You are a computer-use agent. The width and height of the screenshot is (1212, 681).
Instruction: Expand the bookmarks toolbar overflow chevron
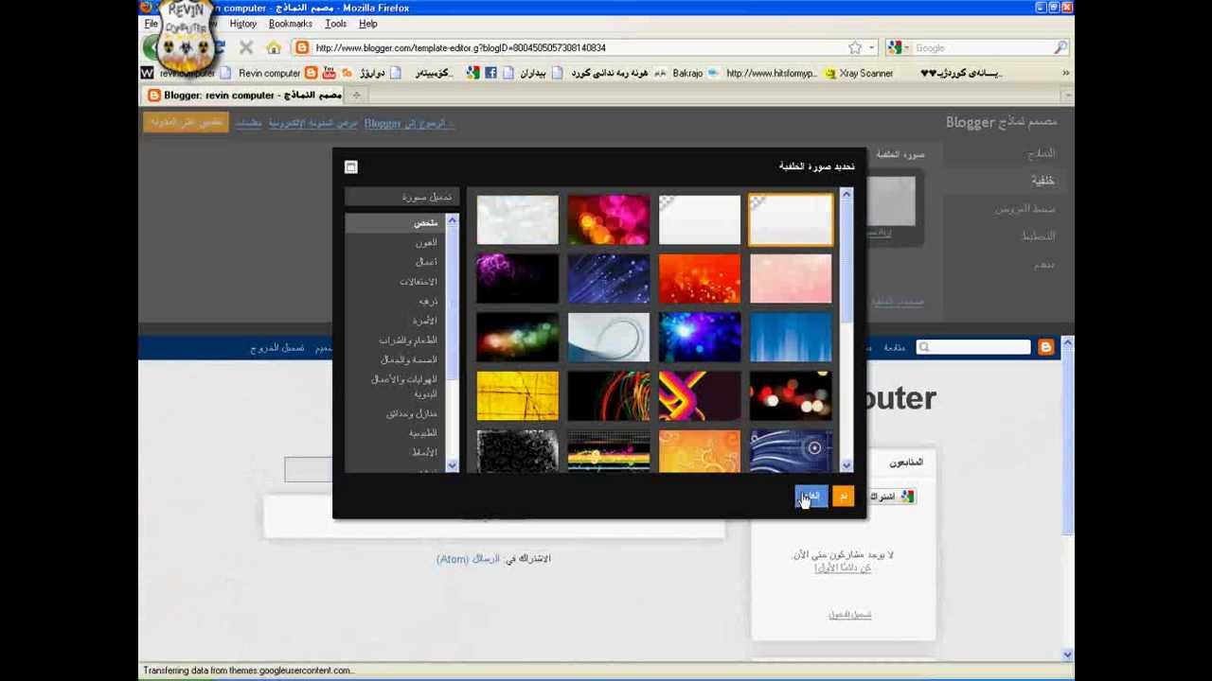pyautogui.click(x=1065, y=73)
